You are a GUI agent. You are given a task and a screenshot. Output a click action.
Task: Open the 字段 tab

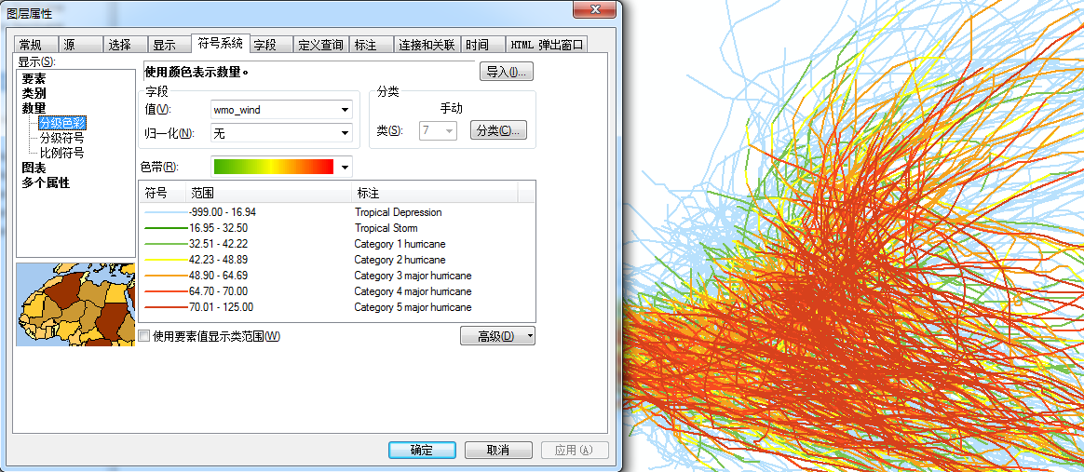click(x=270, y=45)
